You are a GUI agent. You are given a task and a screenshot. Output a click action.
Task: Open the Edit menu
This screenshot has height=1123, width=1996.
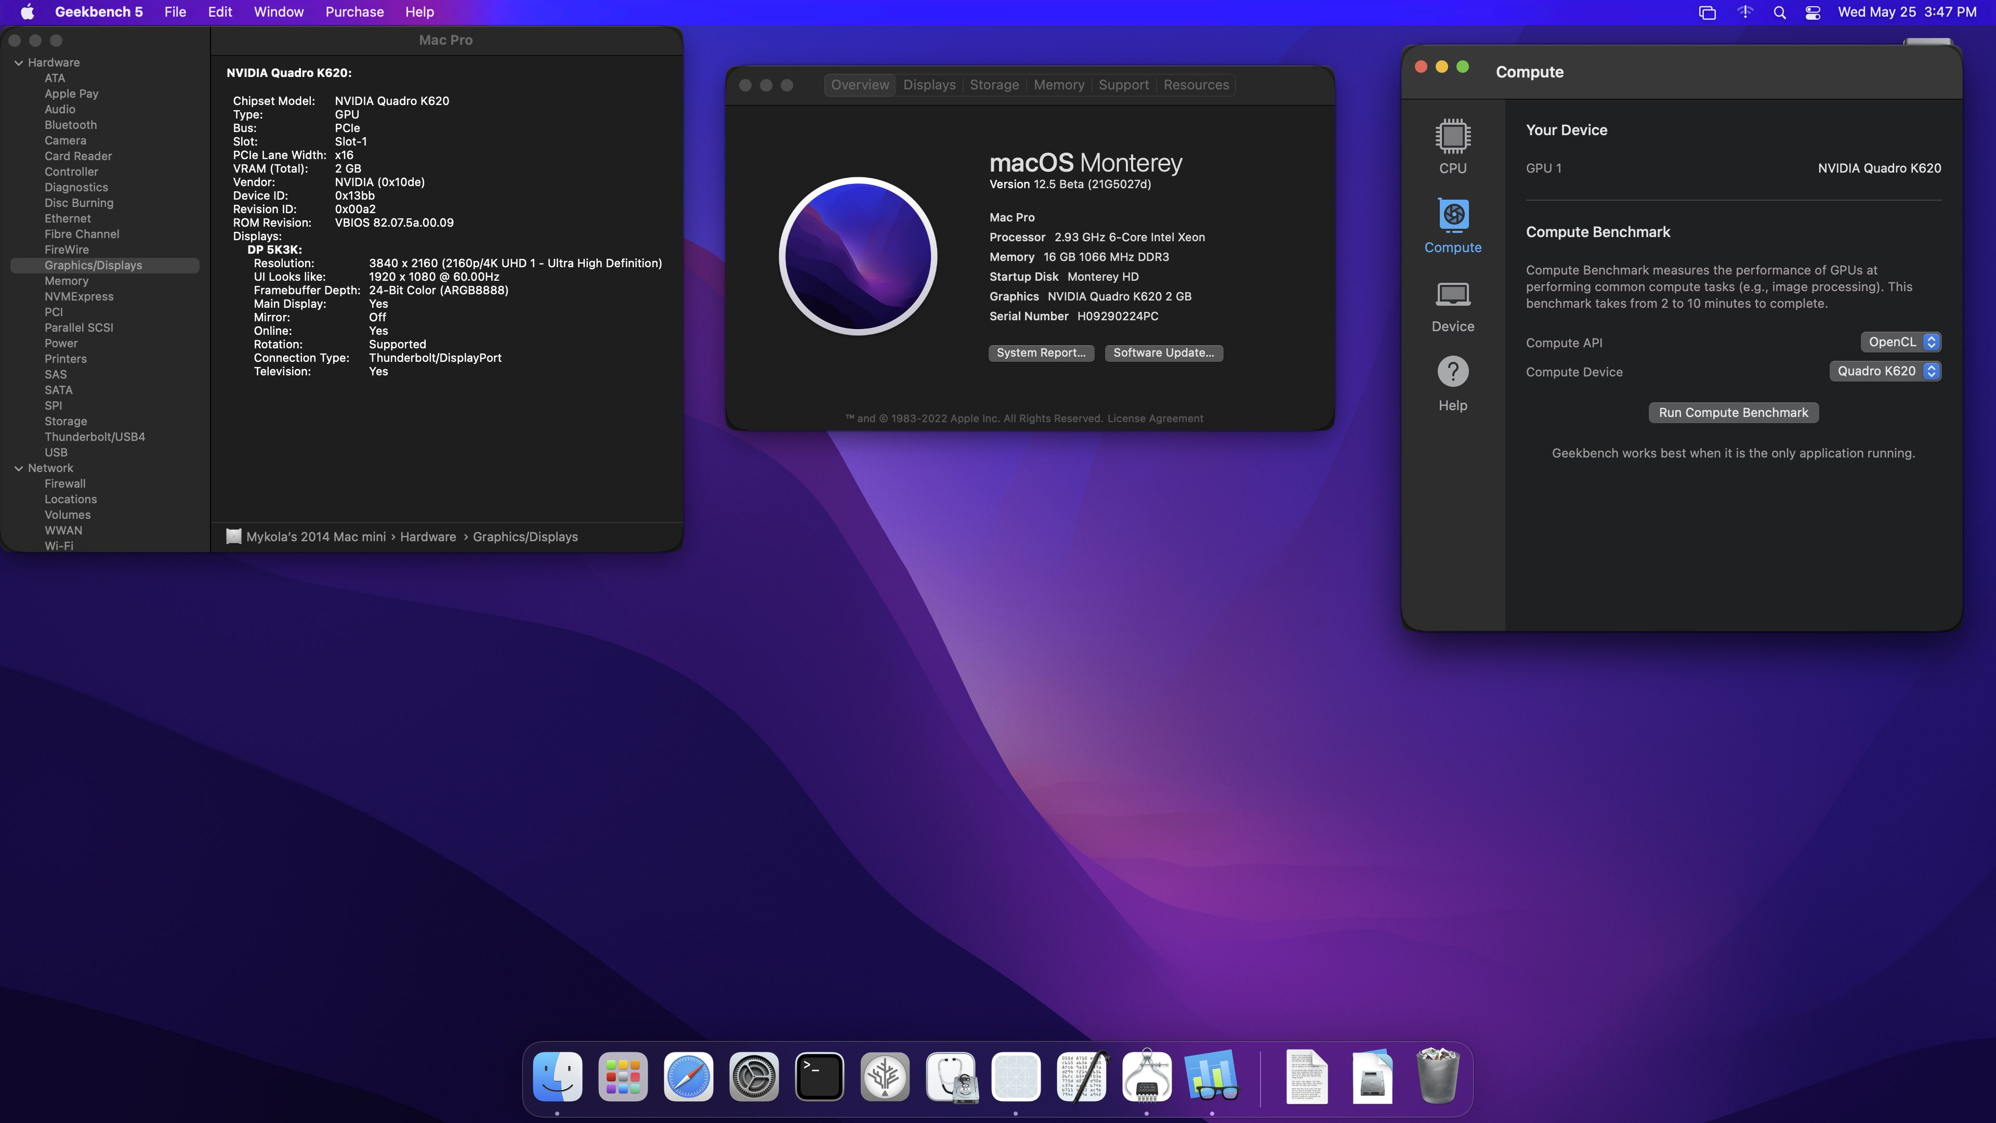click(220, 11)
